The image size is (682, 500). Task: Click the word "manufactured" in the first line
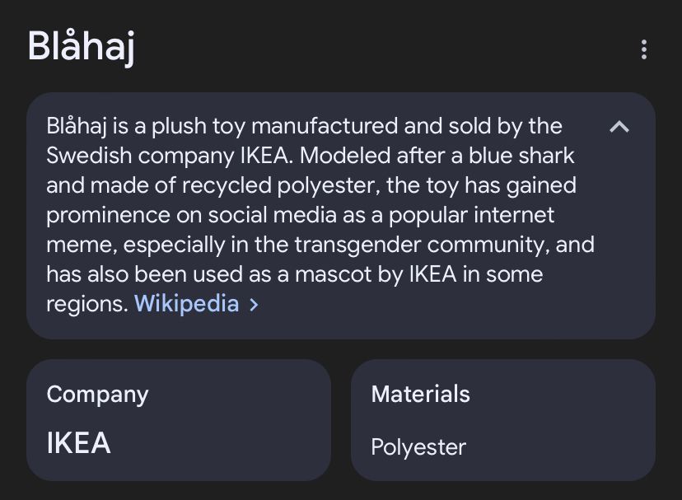325,126
